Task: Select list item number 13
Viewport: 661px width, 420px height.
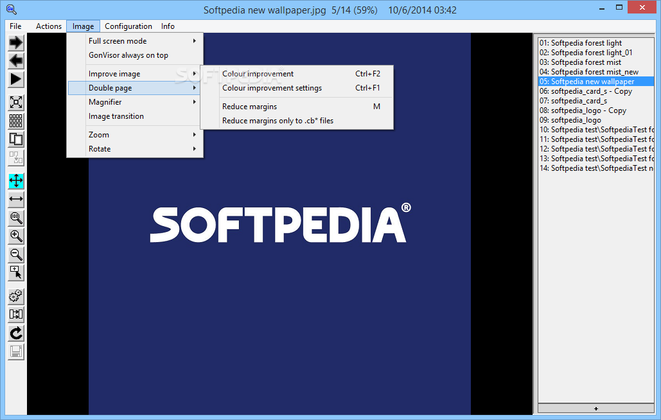Action: coord(596,159)
